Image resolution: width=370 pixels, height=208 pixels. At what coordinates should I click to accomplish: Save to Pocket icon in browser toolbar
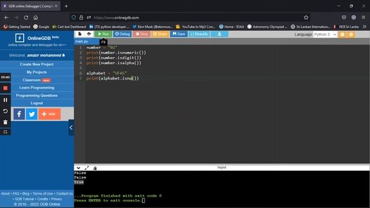click(x=344, y=17)
